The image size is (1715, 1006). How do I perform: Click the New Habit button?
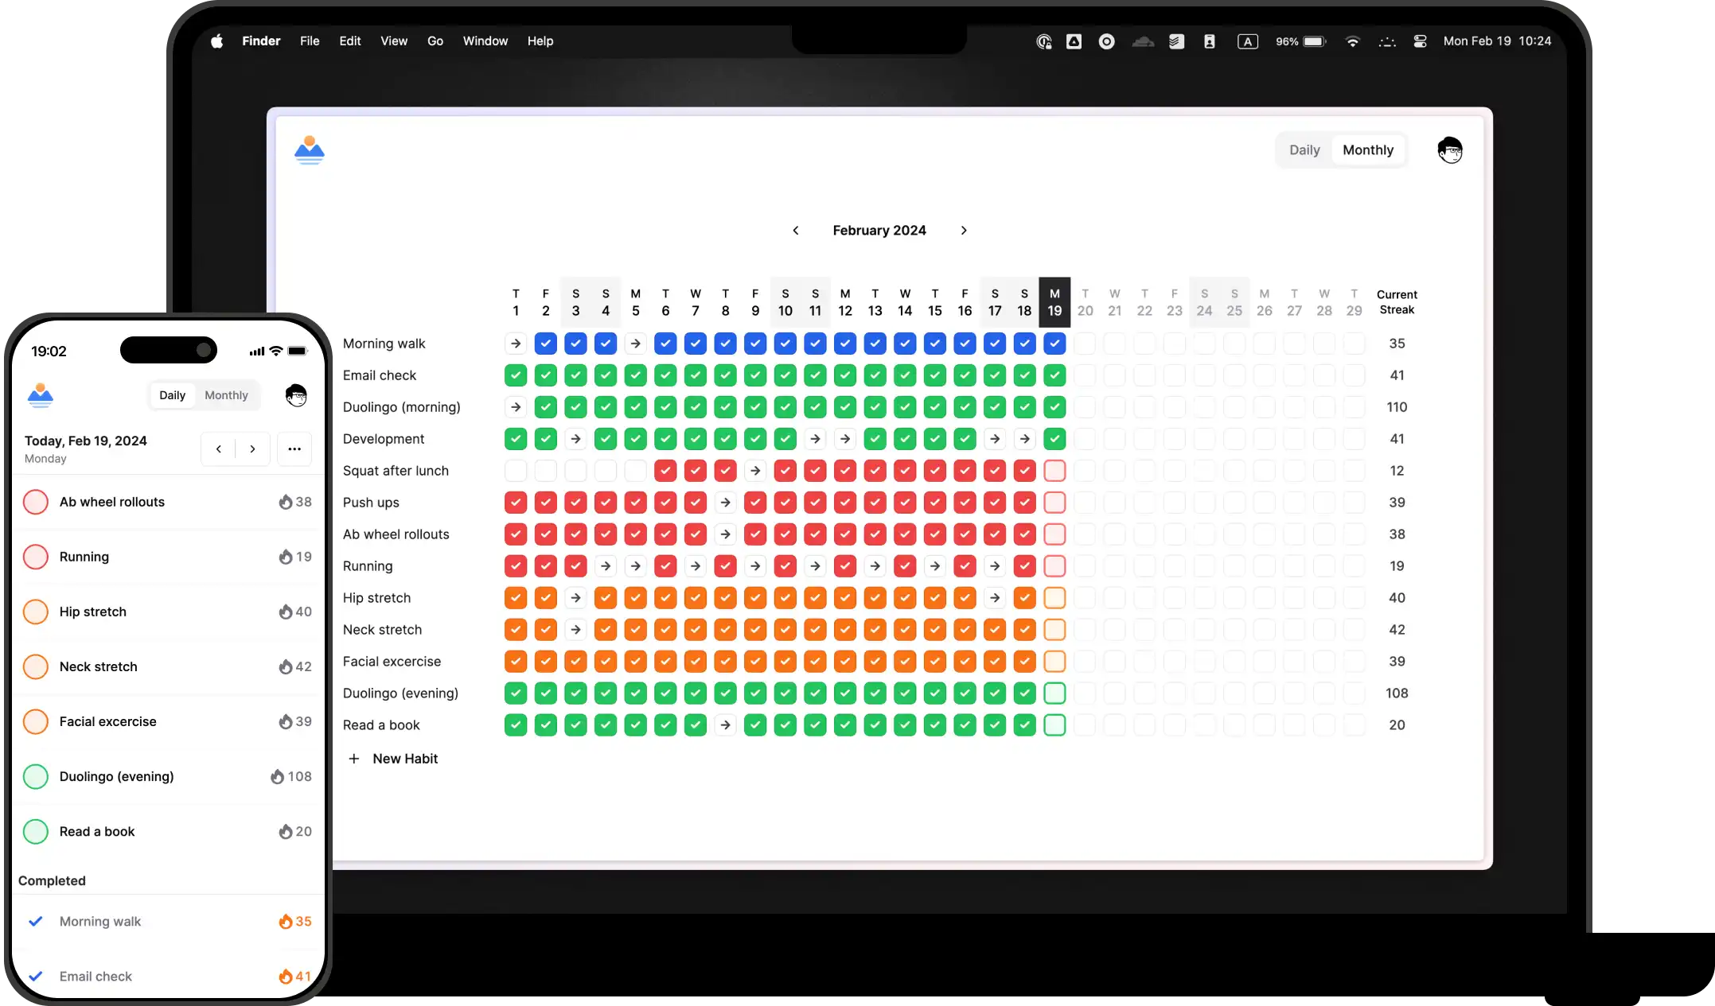pyautogui.click(x=393, y=758)
